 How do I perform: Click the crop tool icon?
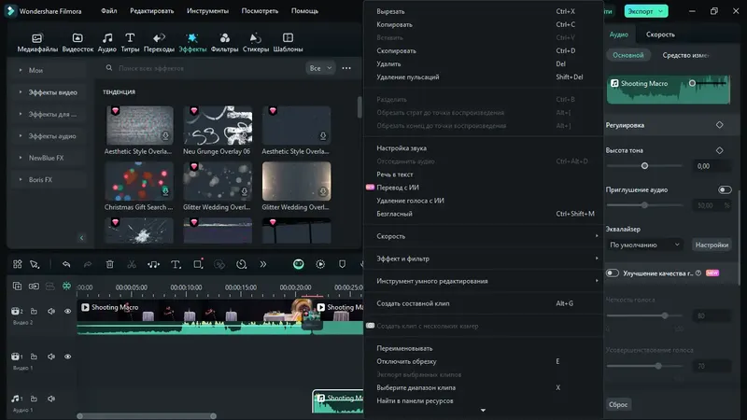tap(198, 264)
